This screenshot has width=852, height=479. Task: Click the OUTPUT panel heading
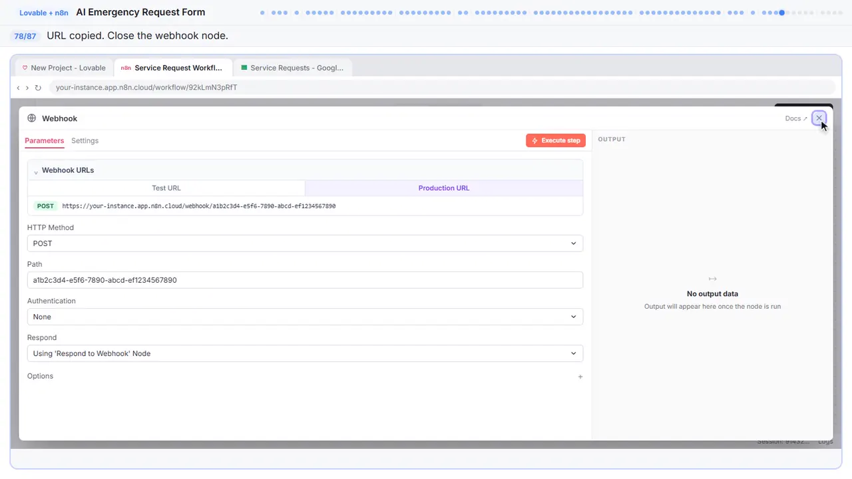click(x=612, y=139)
